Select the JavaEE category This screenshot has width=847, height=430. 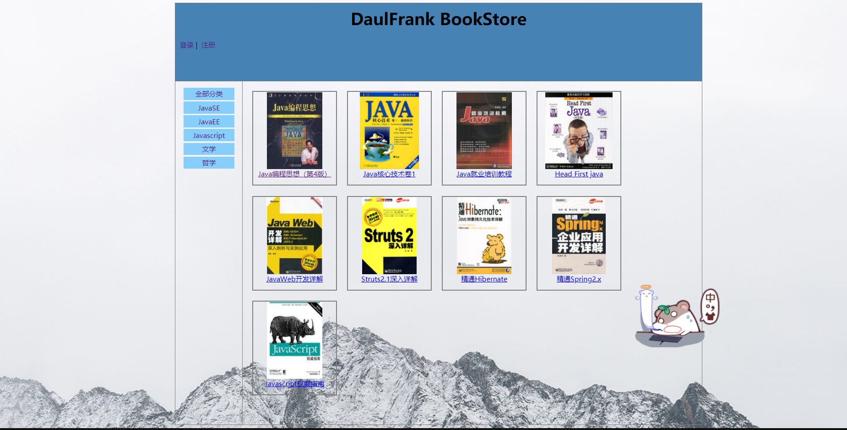click(209, 122)
